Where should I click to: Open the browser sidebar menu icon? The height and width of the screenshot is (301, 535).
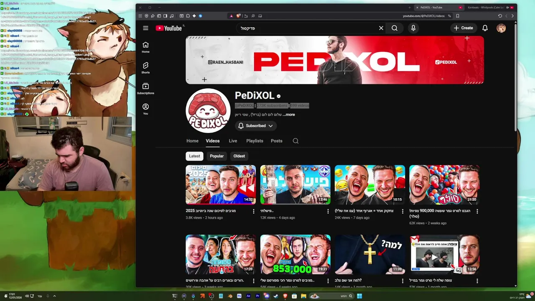click(165, 16)
